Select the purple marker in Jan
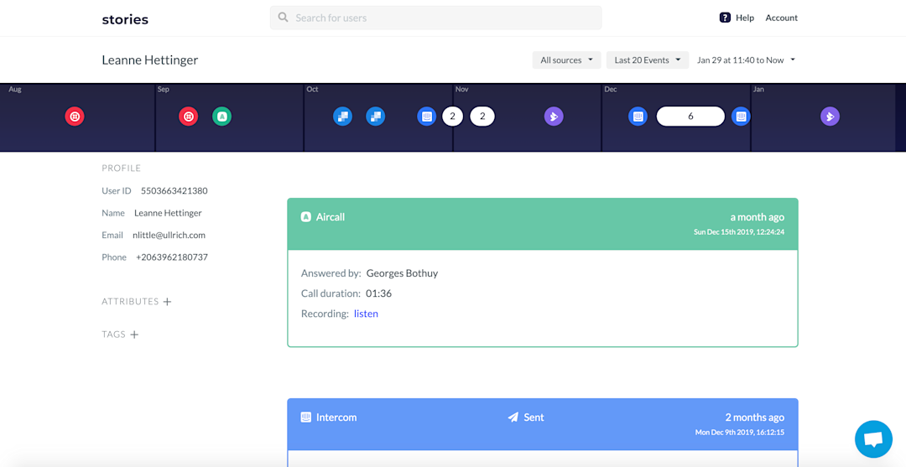 coord(830,116)
